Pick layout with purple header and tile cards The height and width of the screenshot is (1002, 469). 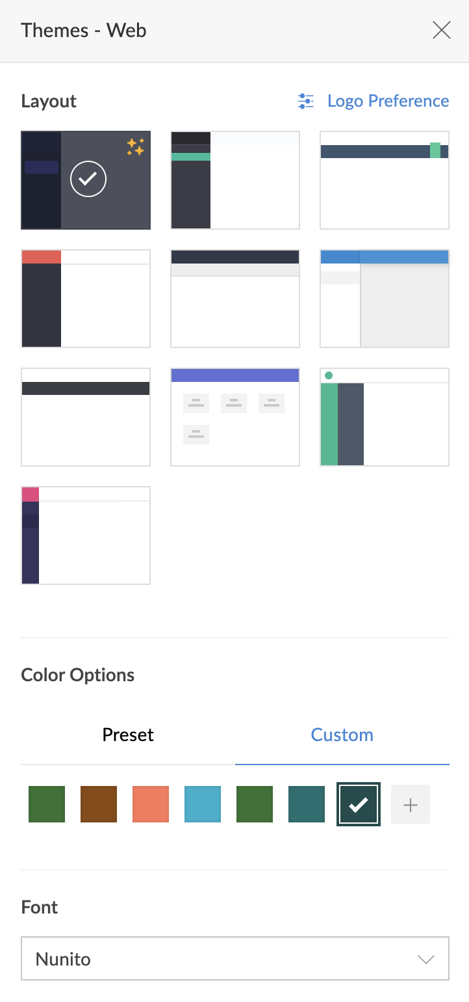(x=234, y=417)
